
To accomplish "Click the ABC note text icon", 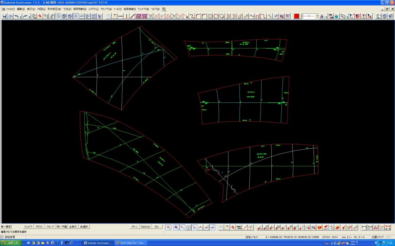I will coord(239,227).
